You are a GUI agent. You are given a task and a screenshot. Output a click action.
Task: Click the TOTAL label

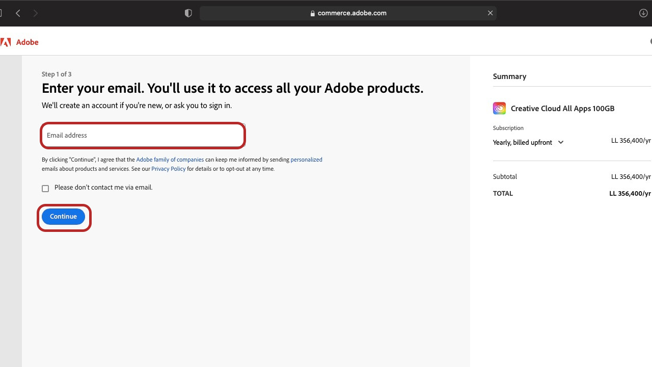503,194
